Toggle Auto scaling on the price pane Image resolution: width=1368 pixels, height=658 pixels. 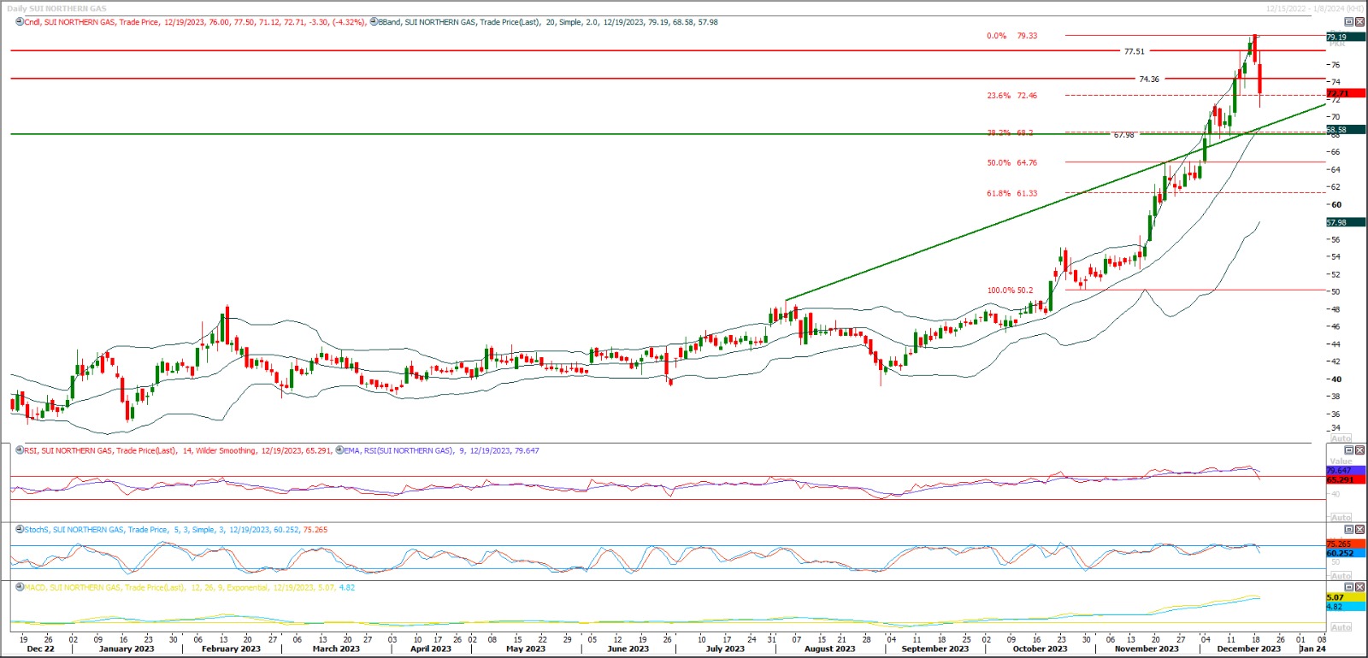tap(1341, 438)
